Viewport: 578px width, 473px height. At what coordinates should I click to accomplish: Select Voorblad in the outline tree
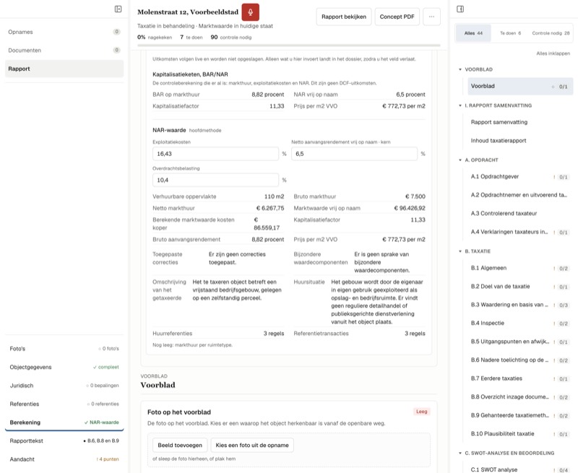coord(520,86)
